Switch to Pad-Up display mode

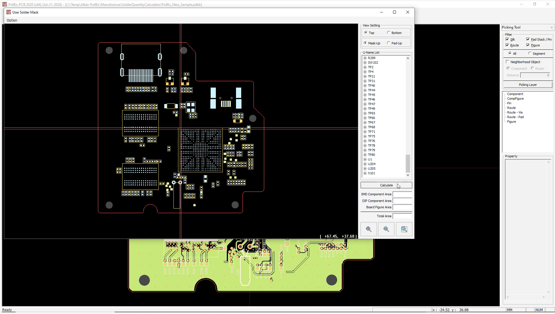[x=389, y=43]
